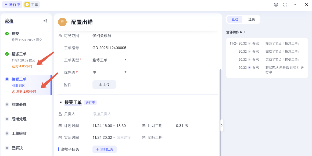Select the 前端处理 node circle in flow

7,104
